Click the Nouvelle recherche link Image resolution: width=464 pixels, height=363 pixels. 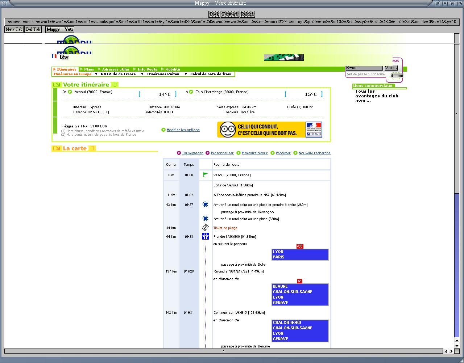(315, 153)
